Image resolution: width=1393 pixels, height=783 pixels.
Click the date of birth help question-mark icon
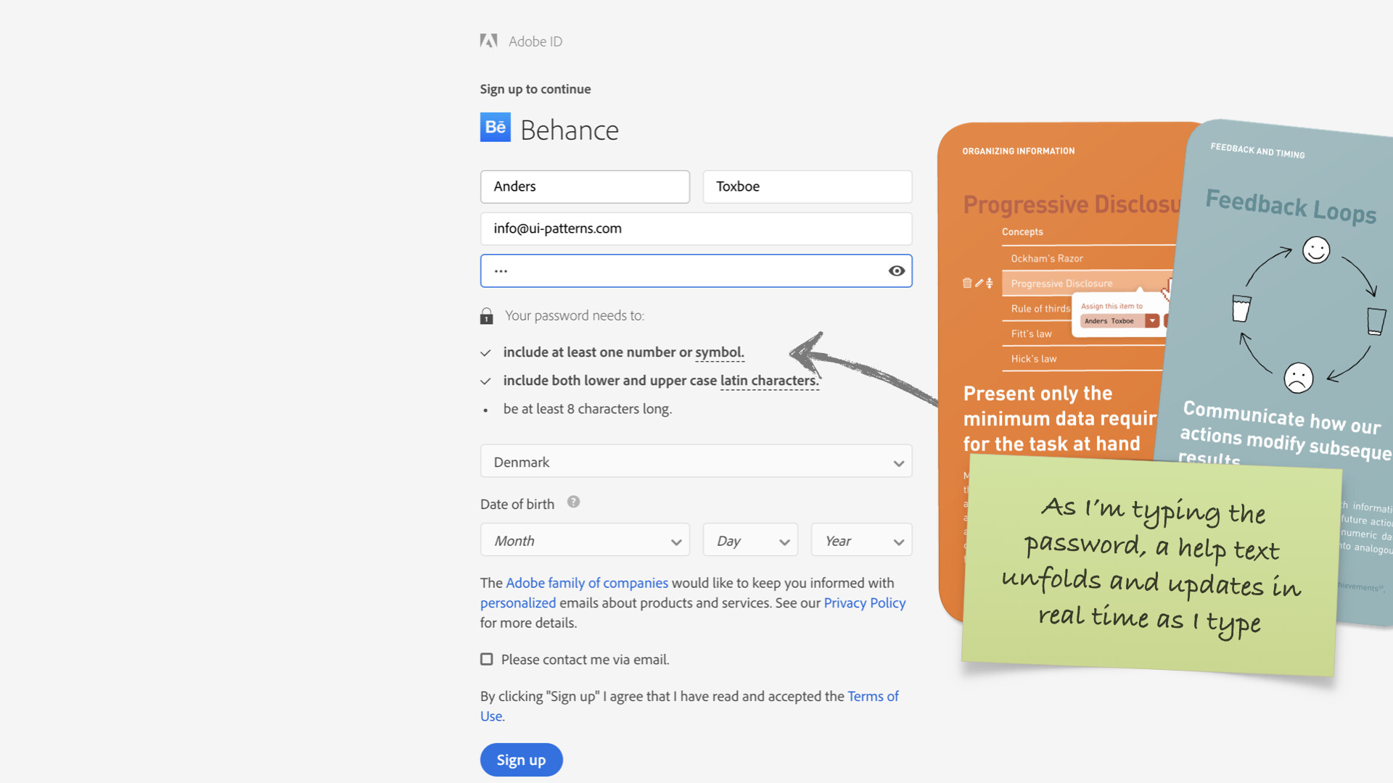tap(573, 502)
